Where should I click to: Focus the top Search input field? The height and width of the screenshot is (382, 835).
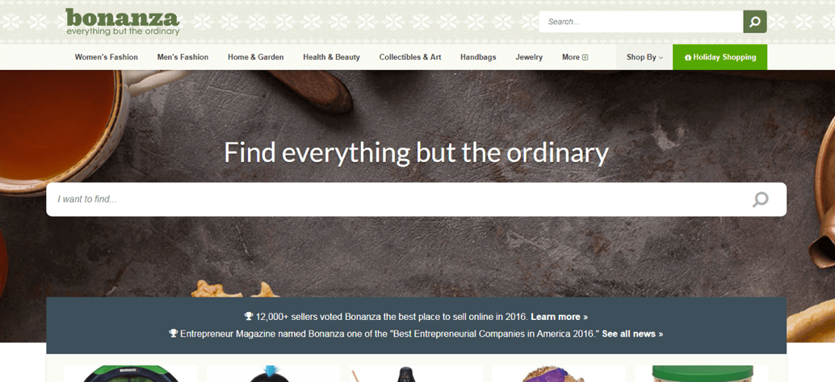pos(640,22)
